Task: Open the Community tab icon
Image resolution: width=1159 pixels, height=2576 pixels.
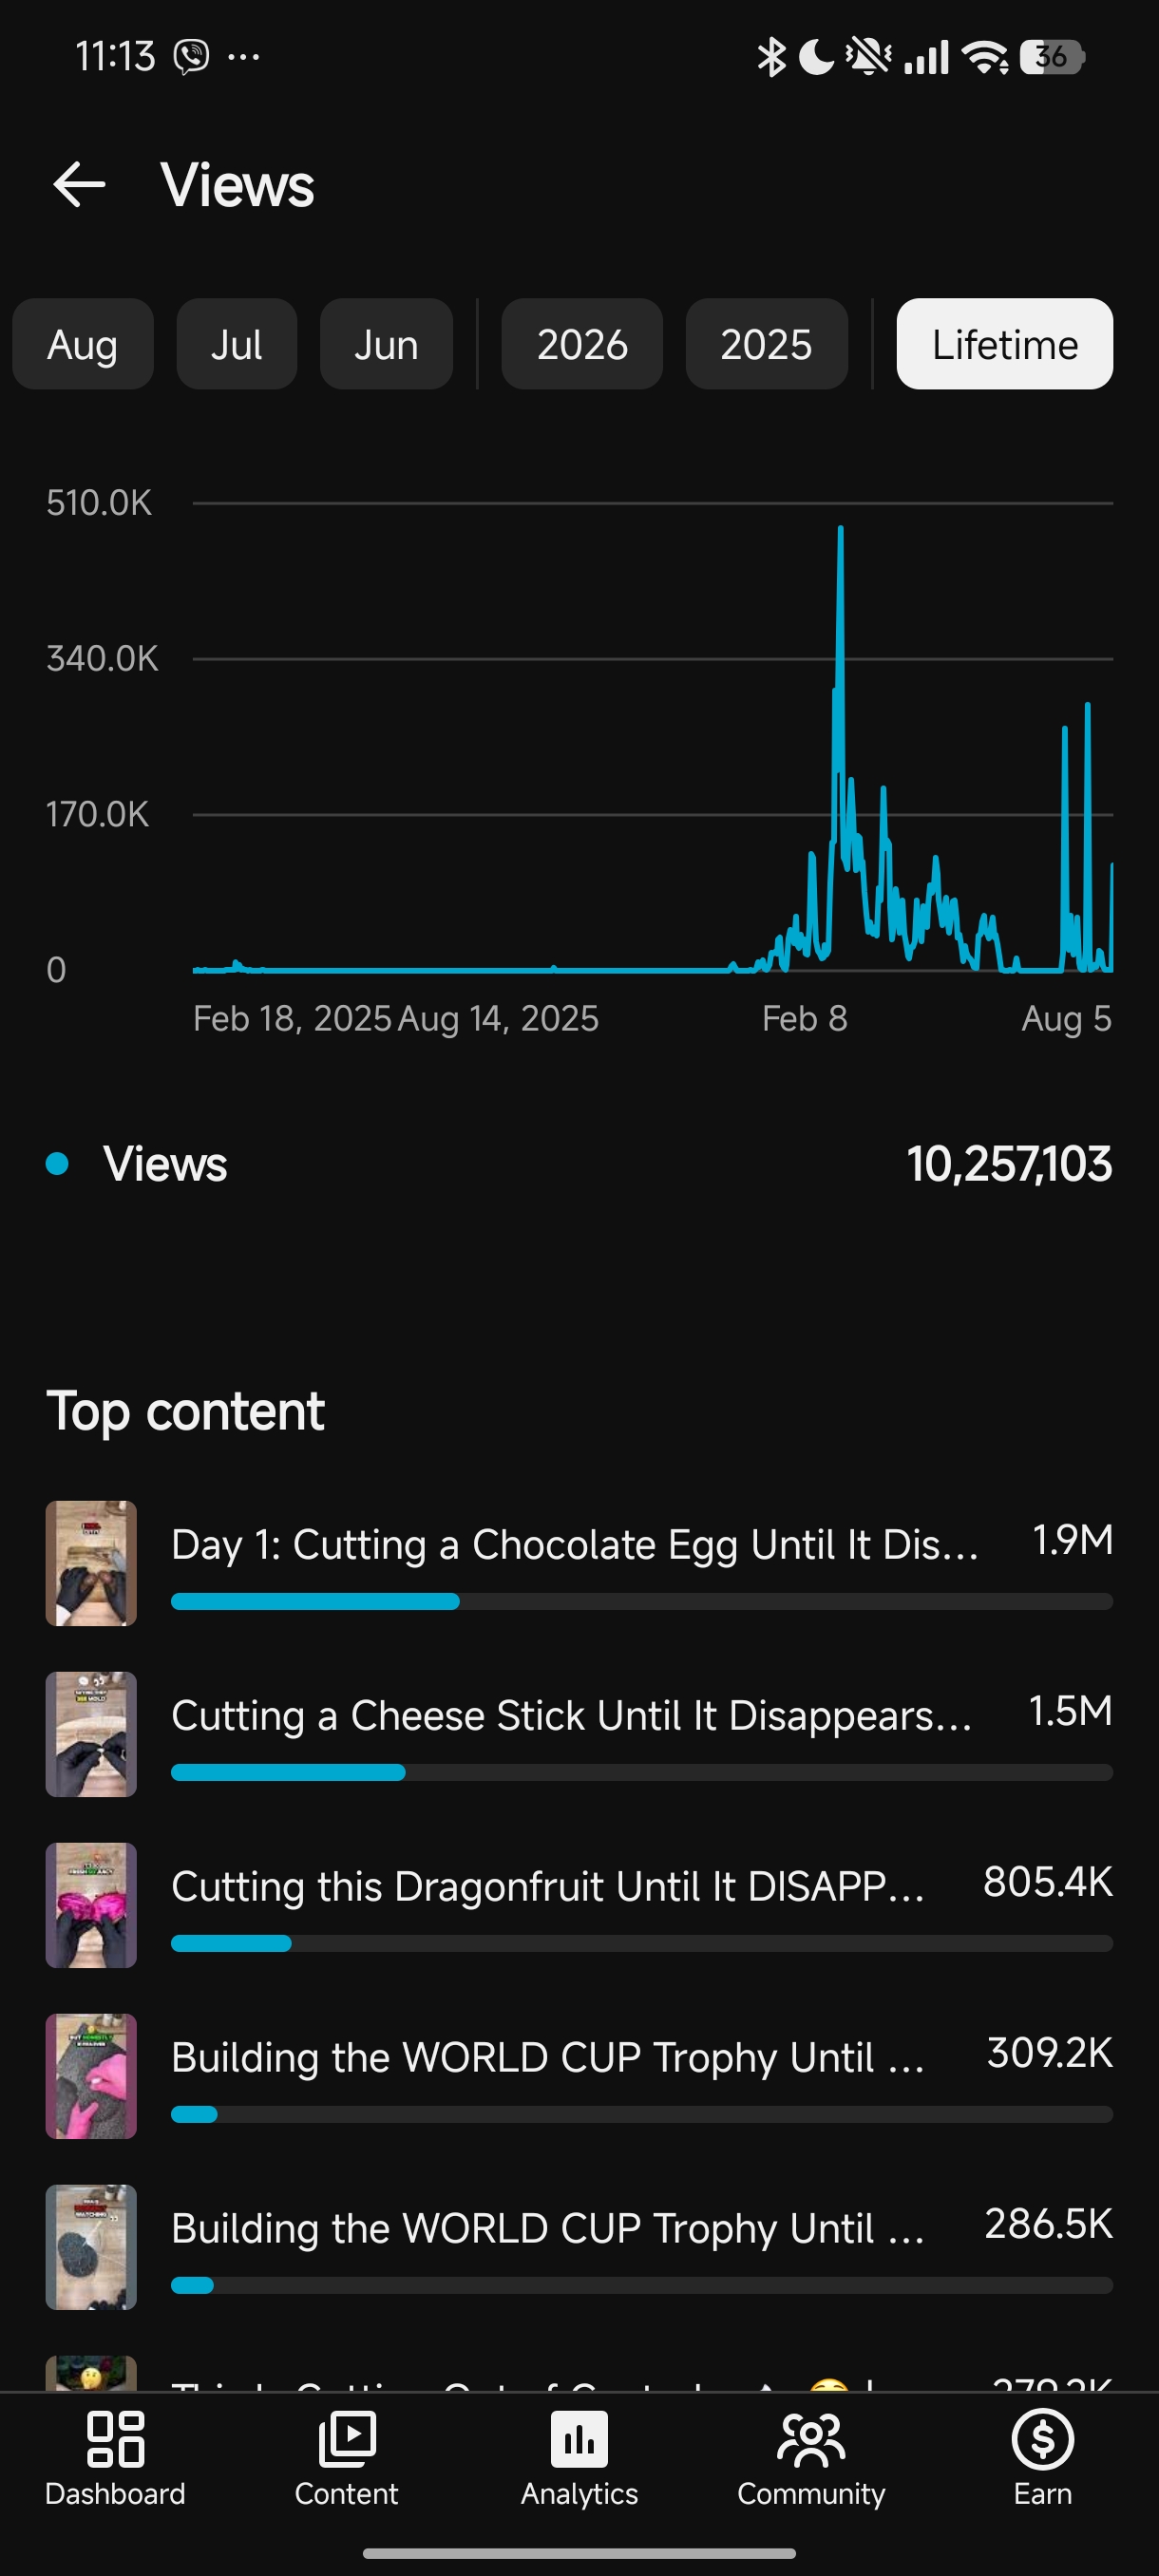Action: coord(811,2438)
